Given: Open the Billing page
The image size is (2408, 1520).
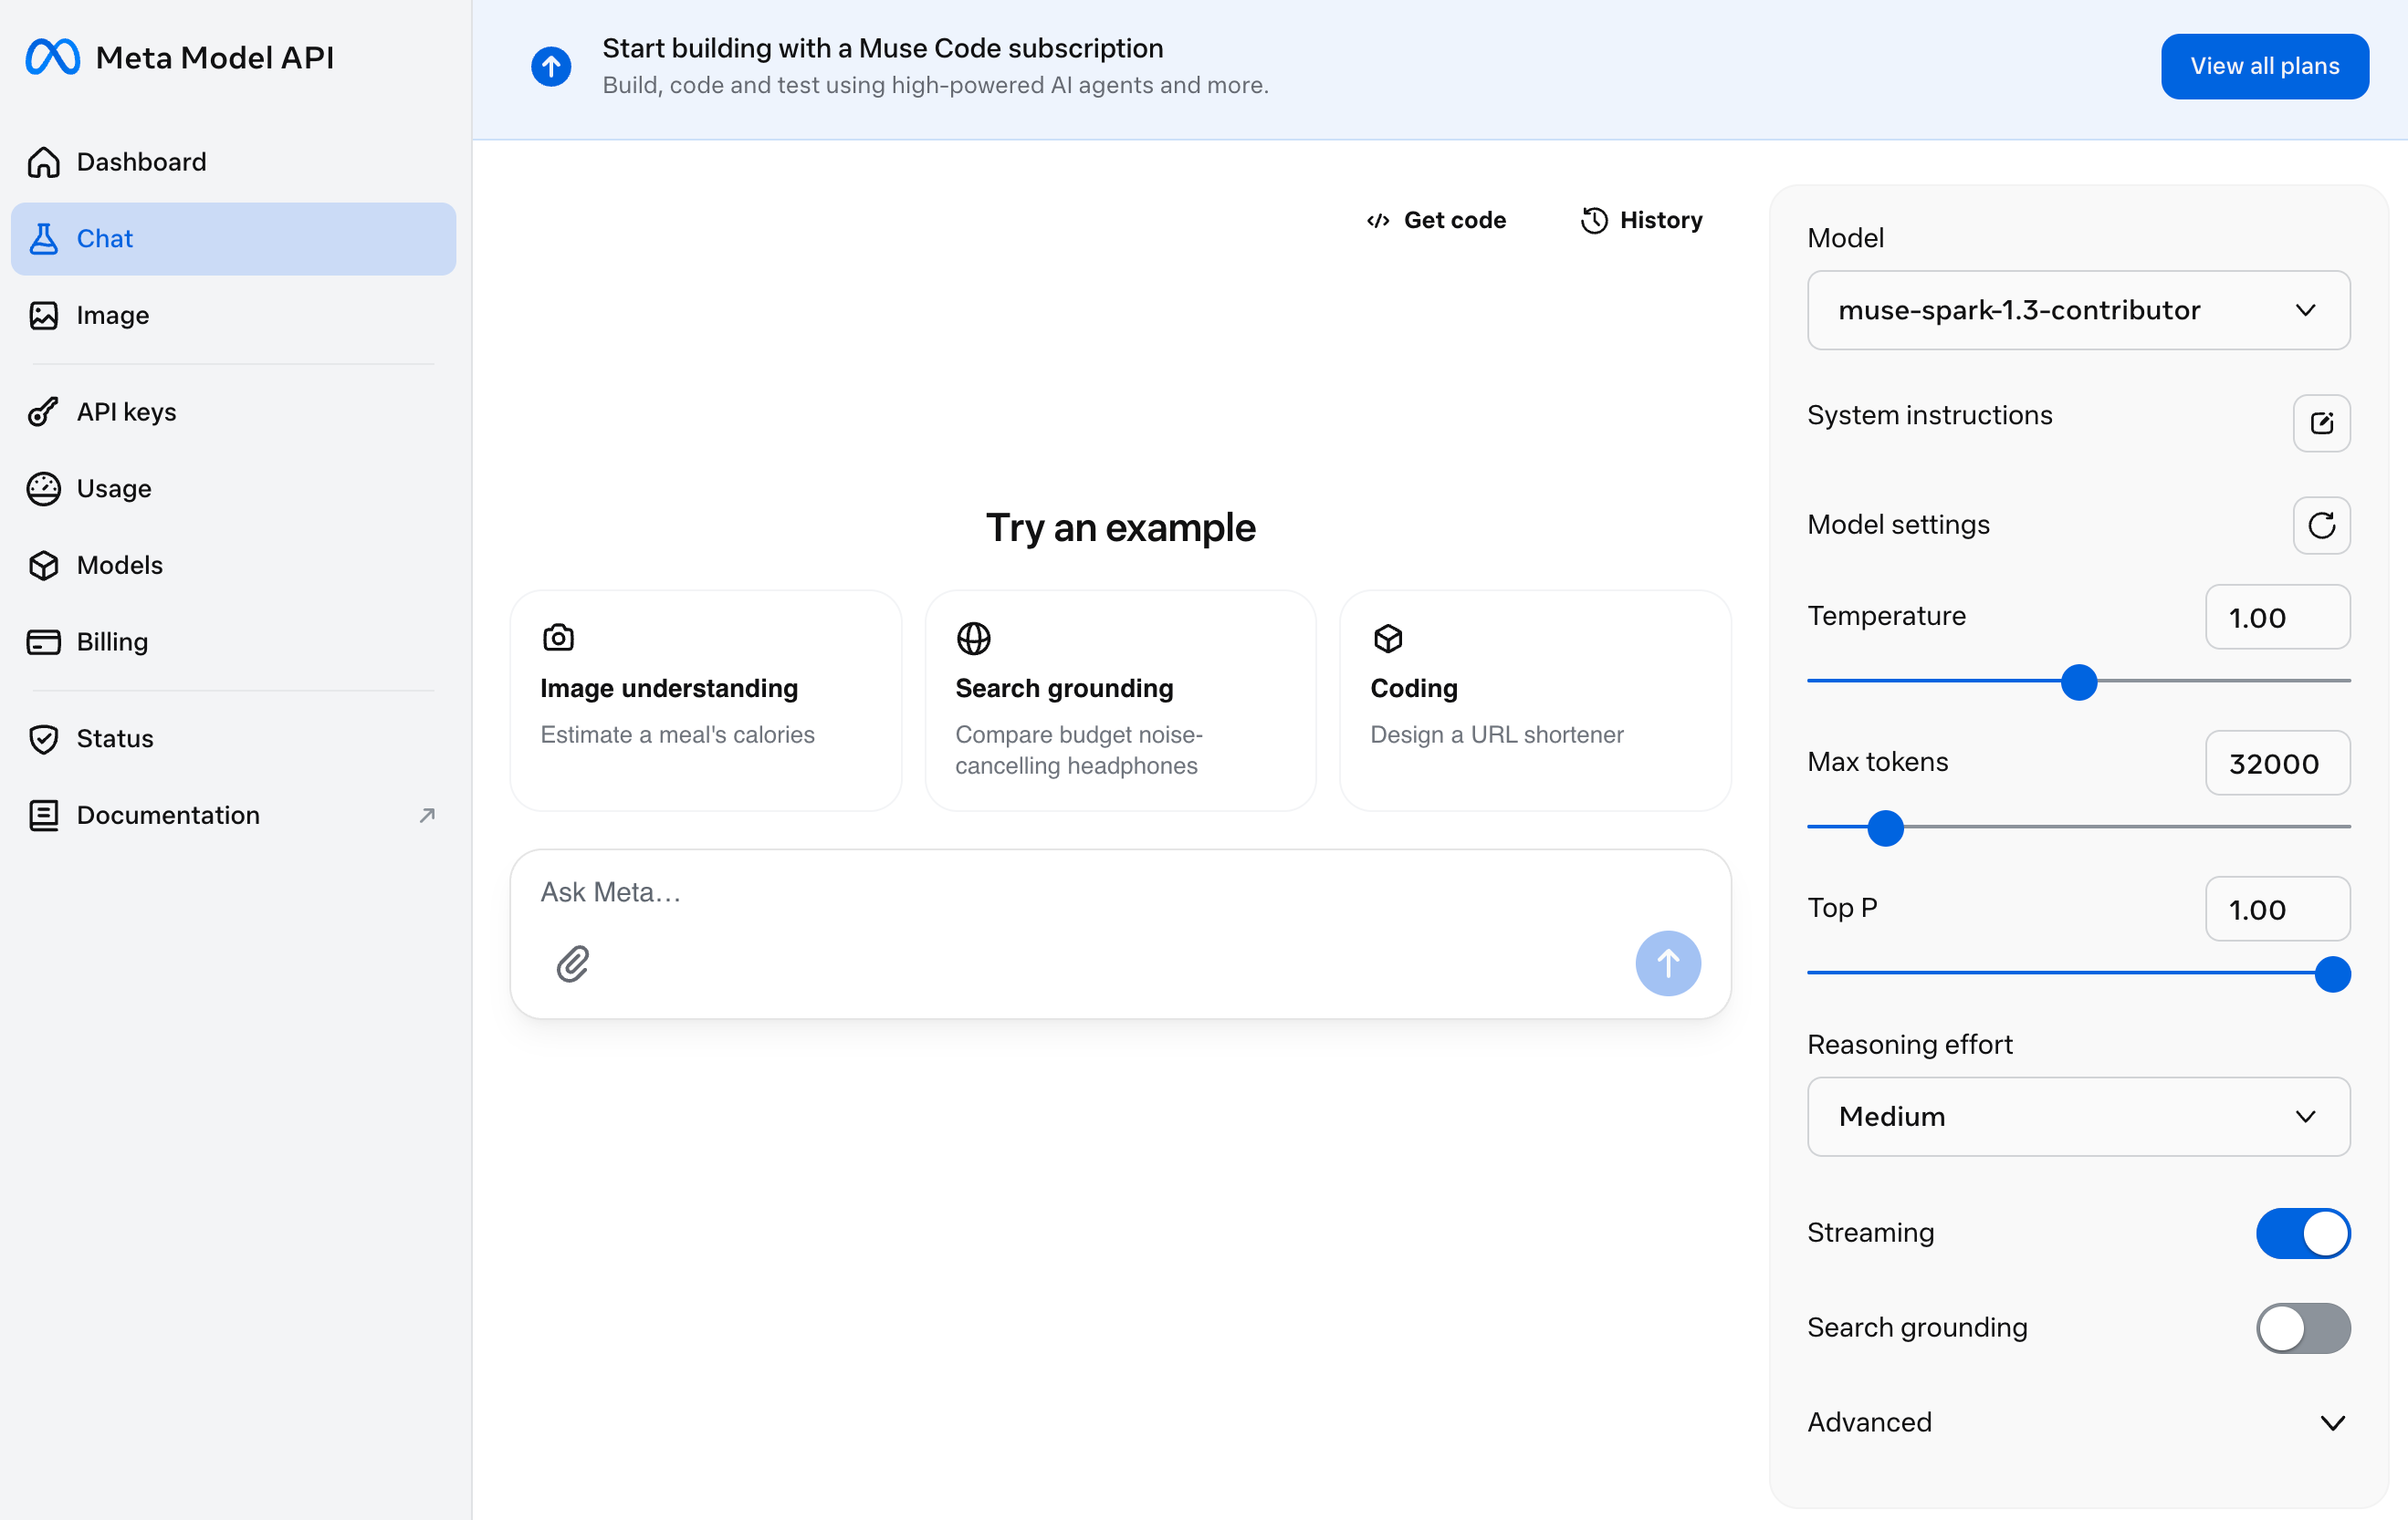Looking at the screenshot, I should pyautogui.click(x=233, y=641).
